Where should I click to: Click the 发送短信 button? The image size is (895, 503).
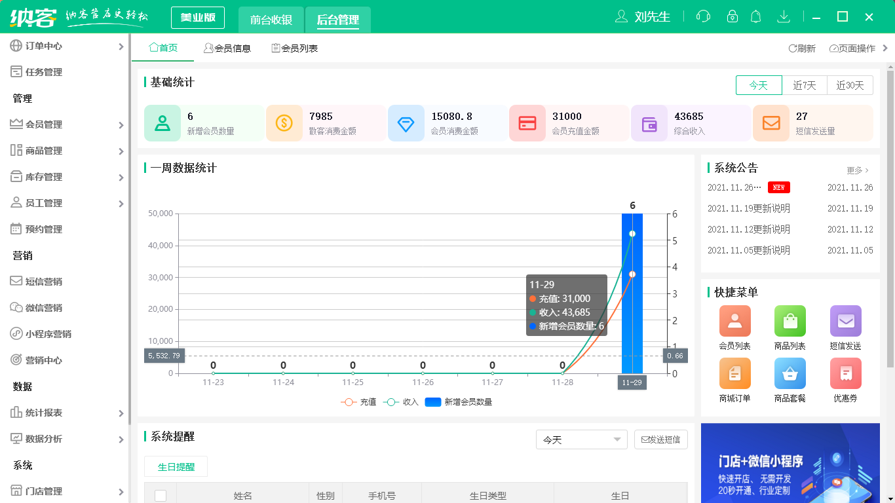click(660, 439)
